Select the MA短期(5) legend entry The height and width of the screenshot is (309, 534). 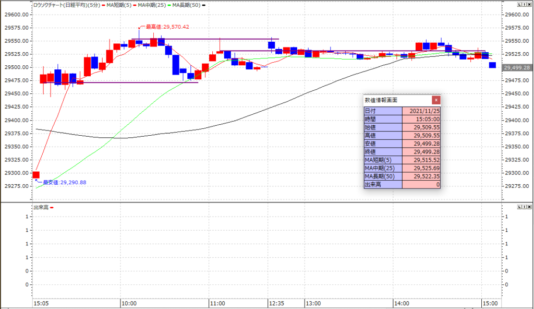coord(119,5)
